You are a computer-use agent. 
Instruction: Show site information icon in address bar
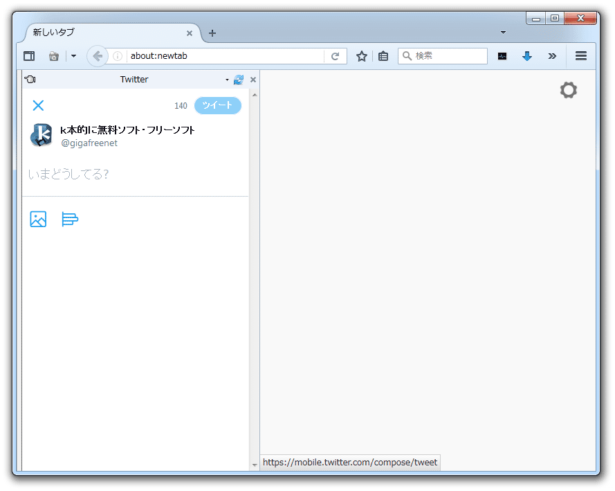coord(118,56)
